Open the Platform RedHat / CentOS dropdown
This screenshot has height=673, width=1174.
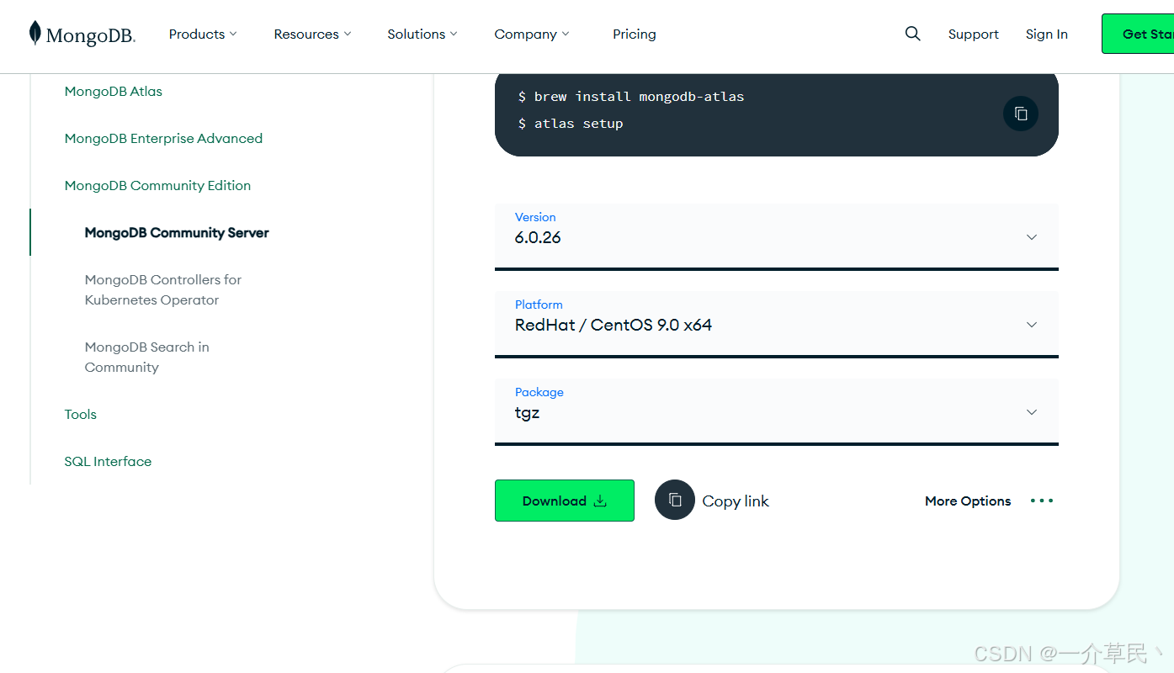(x=776, y=324)
